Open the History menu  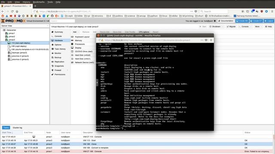(26, 2)
